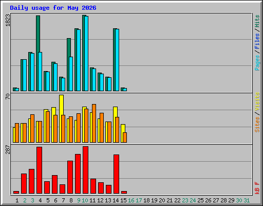Select day 14 on the x-axis
The image size is (263, 206).
coord(116,200)
